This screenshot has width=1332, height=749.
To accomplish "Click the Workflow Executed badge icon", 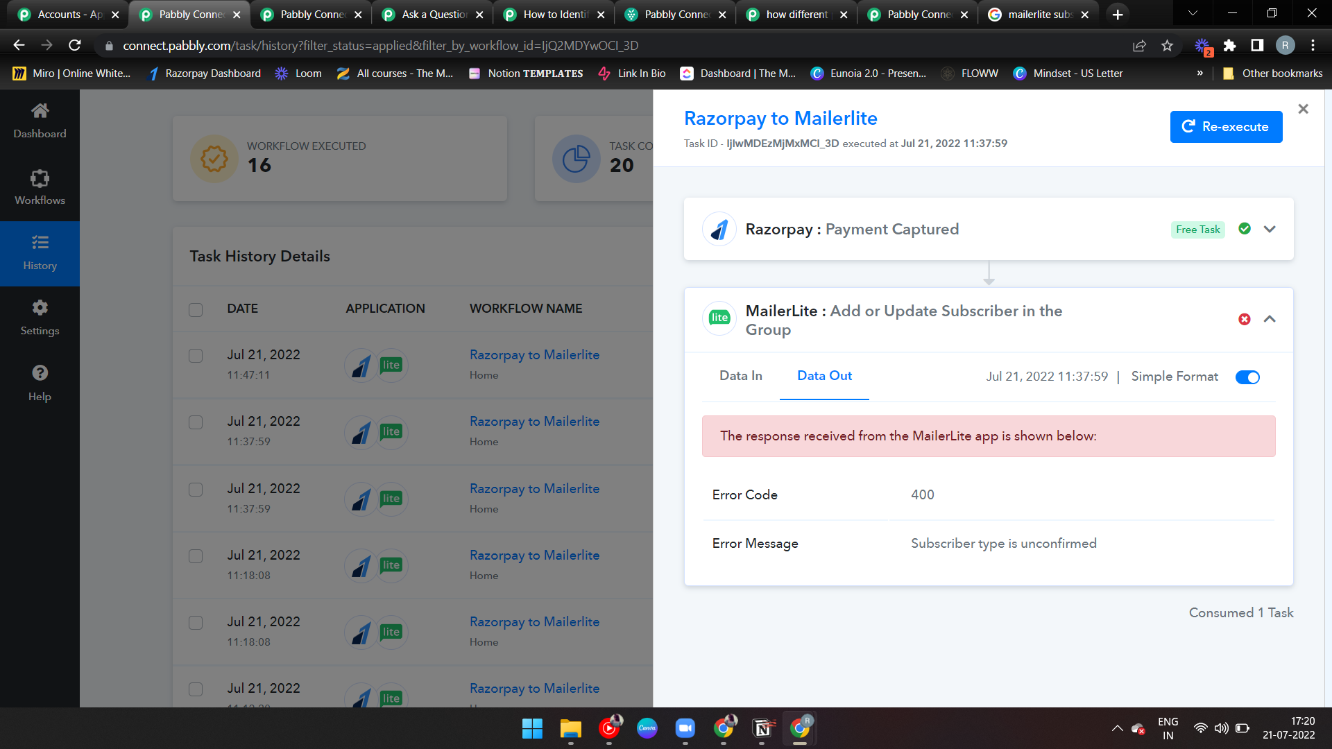I will pos(214,159).
